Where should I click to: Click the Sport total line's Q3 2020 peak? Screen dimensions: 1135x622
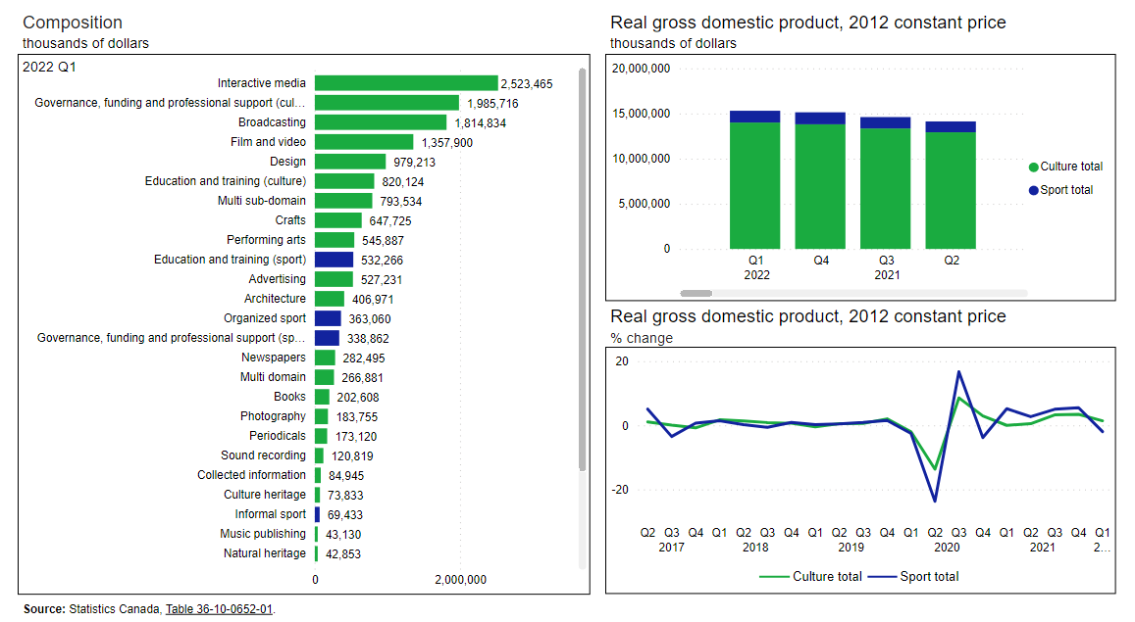click(x=958, y=371)
